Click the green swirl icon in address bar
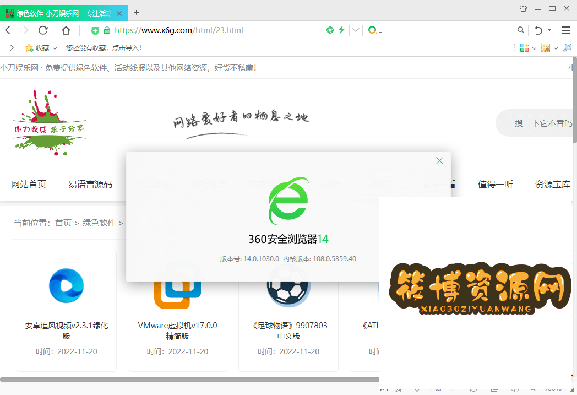 point(330,30)
